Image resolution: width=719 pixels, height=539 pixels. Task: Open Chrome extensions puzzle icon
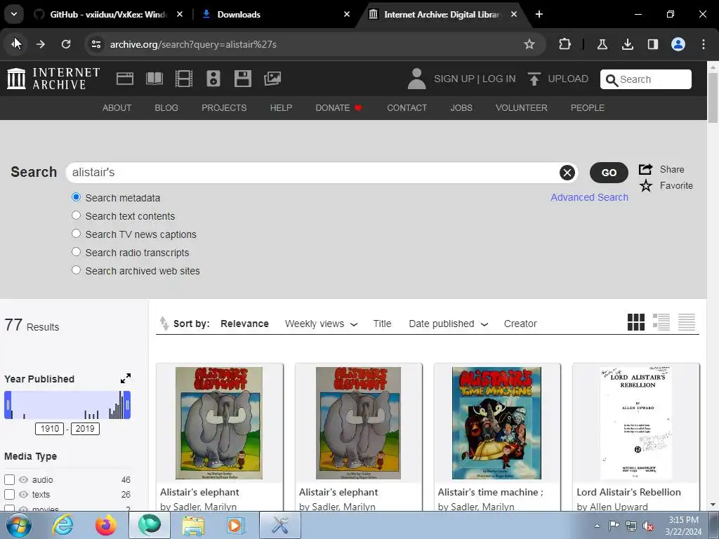(565, 44)
